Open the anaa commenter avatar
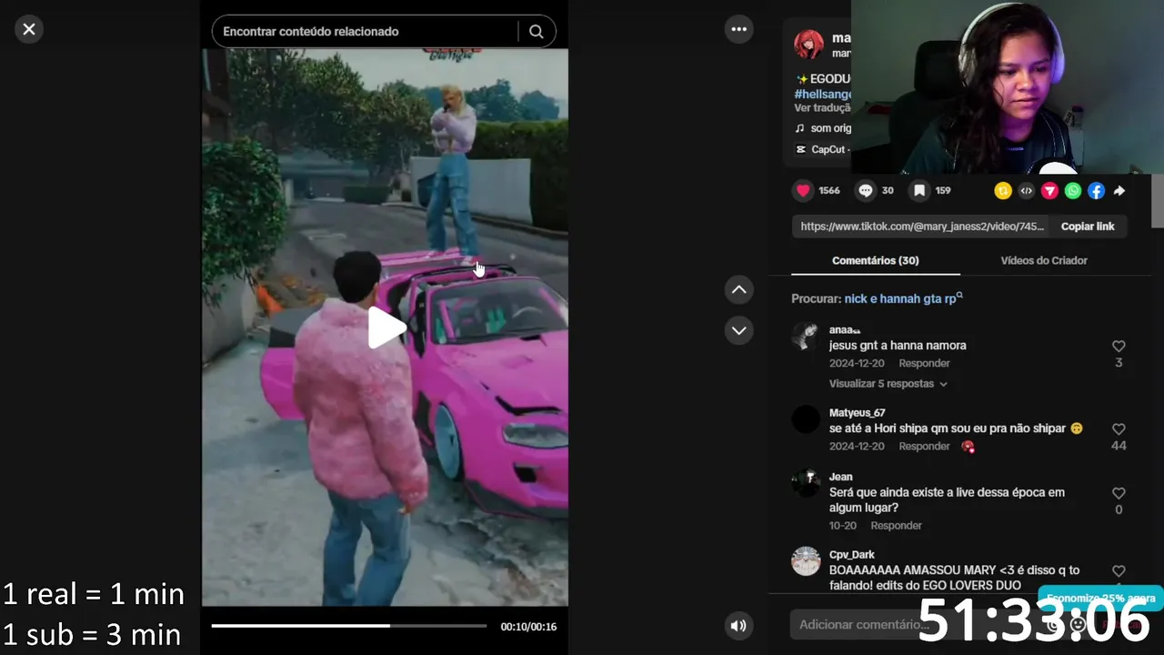The width and height of the screenshot is (1164, 655). 806,337
